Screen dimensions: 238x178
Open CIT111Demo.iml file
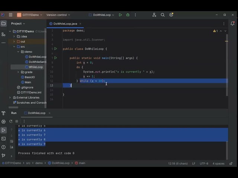coord(29,92)
